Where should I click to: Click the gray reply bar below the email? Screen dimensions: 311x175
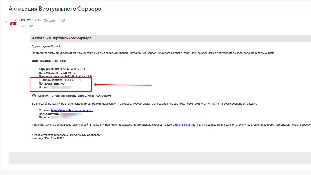point(160,158)
